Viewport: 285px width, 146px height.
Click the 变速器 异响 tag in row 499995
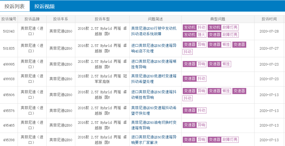coord(194,64)
